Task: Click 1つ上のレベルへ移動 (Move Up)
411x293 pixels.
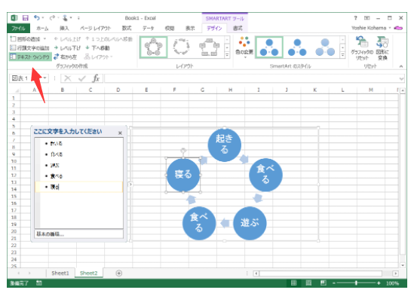Action: click(x=109, y=39)
